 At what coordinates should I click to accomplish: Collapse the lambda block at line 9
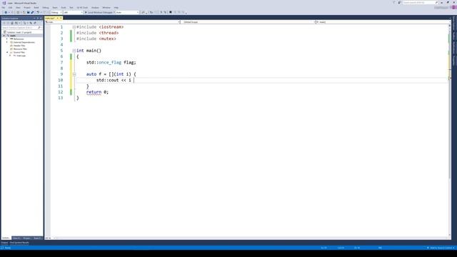point(74,74)
